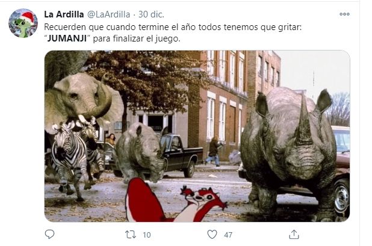Like the tweet with the heart icon
Viewport: 372px width, 246px height.
212,234
